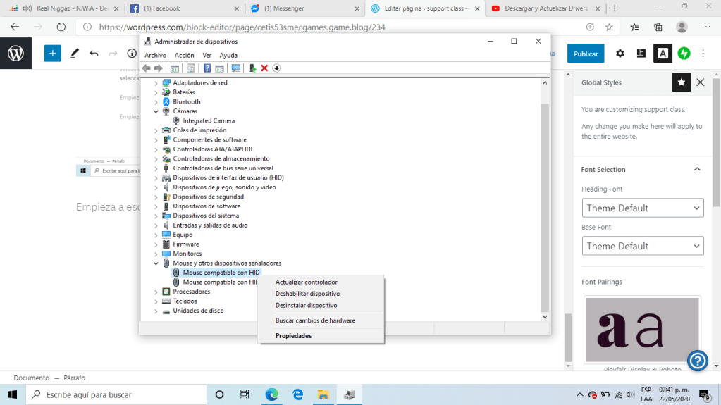Select Propiedades in the context menu
The image size is (721, 405).
(x=293, y=336)
